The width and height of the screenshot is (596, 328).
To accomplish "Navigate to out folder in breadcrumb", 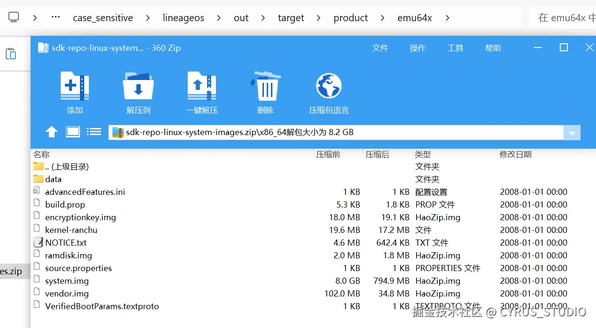I will 241,18.
